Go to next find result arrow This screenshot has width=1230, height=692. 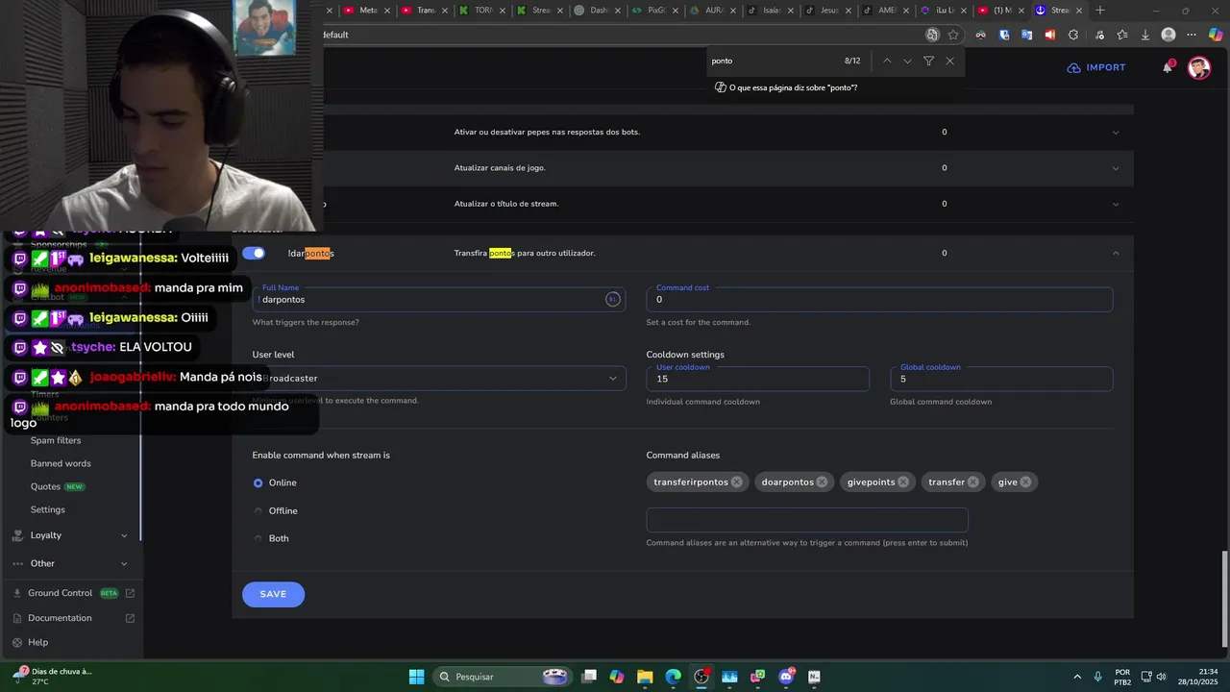click(x=907, y=61)
